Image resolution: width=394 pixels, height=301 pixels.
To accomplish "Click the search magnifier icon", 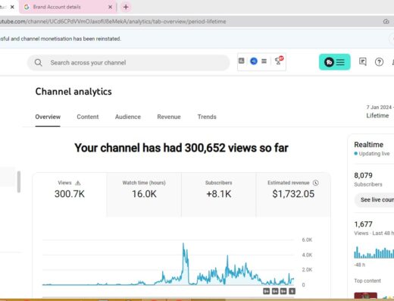I will coord(39,62).
